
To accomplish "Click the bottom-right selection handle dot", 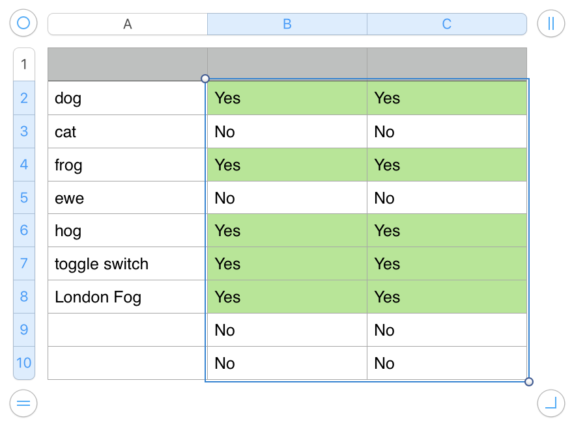I will [x=529, y=382].
